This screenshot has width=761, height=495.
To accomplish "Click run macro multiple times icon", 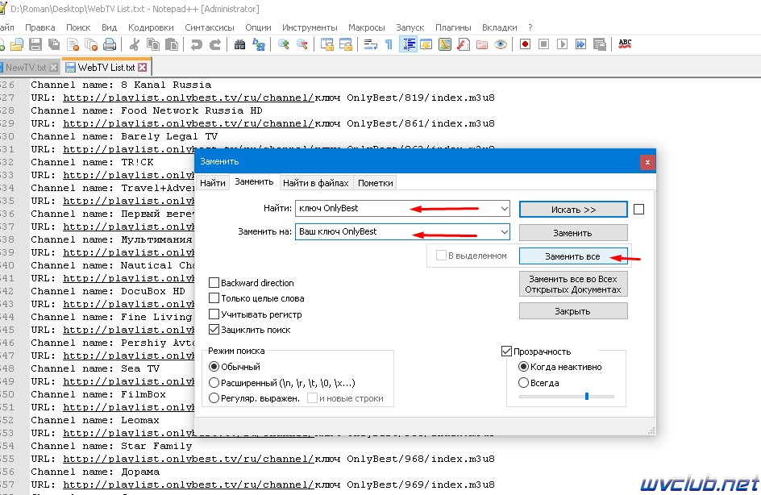I will [581, 44].
